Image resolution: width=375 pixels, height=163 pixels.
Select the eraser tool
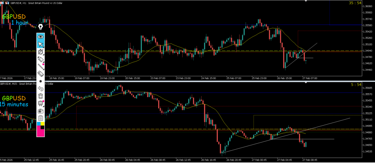click(41, 74)
